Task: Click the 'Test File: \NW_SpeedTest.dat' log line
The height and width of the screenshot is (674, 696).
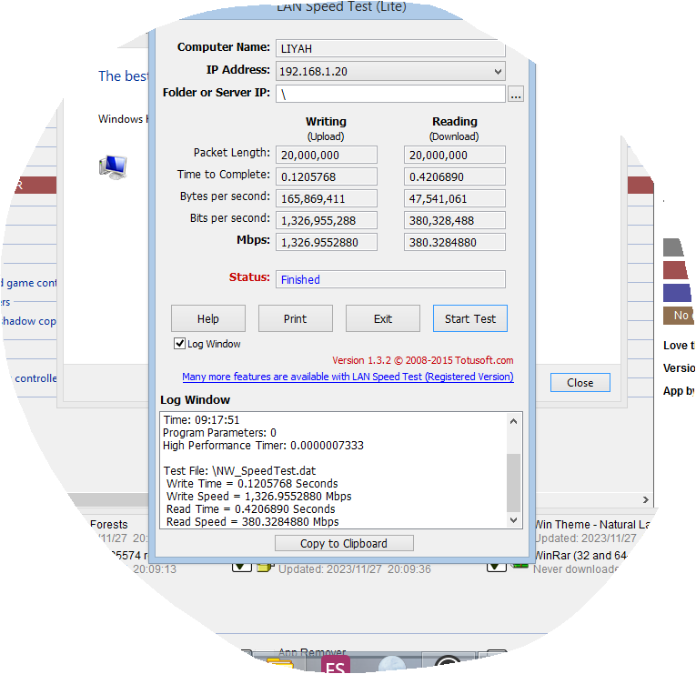Action: 239,471
